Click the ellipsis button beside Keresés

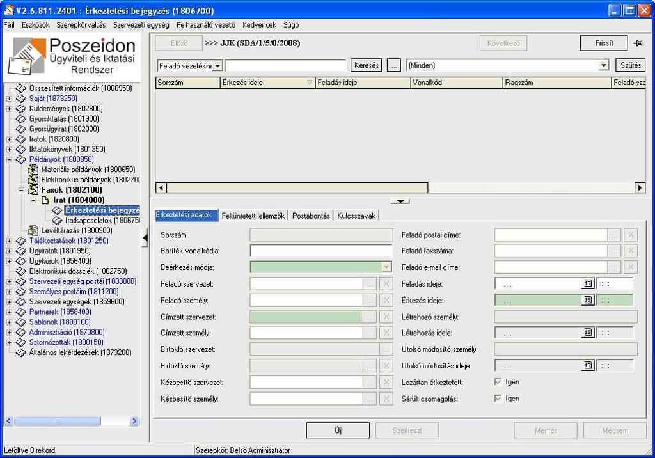tap(394, 65)
